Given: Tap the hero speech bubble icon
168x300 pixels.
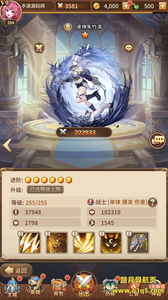Looking at the screenshot, I should 129,48.
